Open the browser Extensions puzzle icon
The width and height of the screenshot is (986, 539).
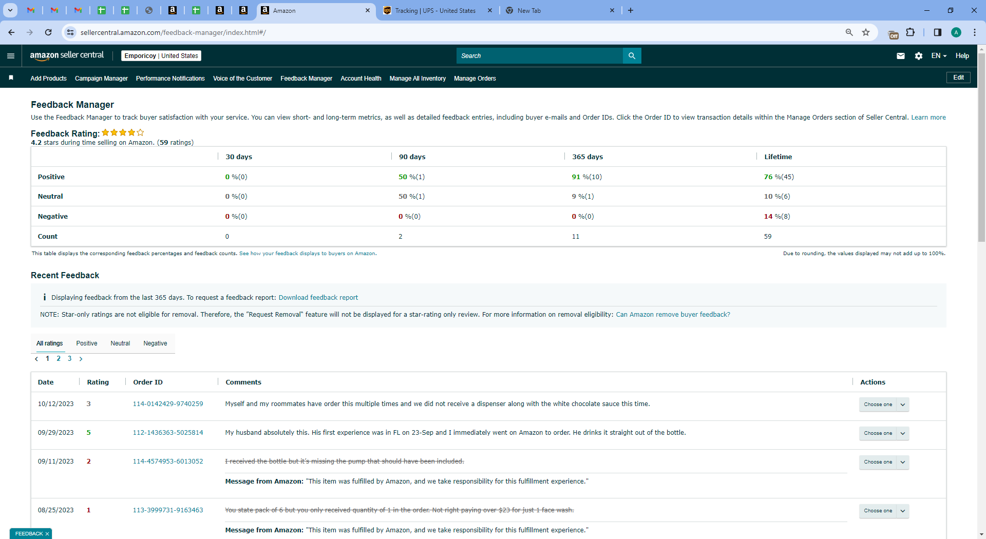tap(911, 32)
